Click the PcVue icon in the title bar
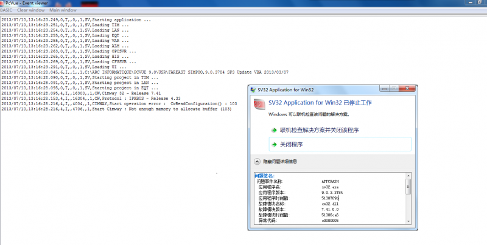Screen dimensions: 487x245 pos(2,3)
